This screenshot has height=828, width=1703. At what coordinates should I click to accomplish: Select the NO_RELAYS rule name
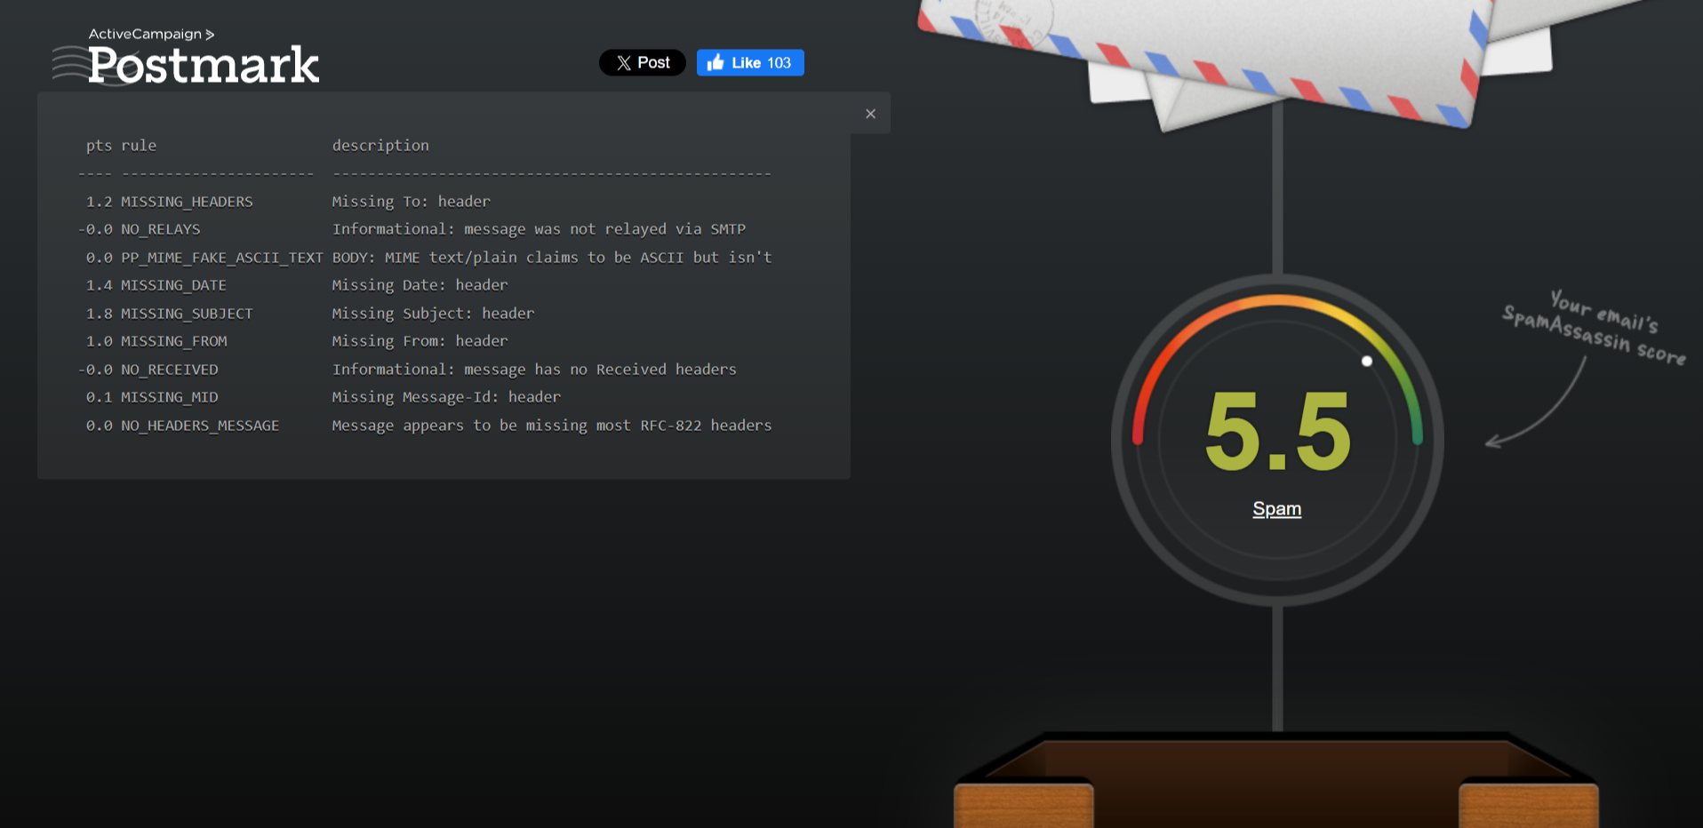click(161, 229)
